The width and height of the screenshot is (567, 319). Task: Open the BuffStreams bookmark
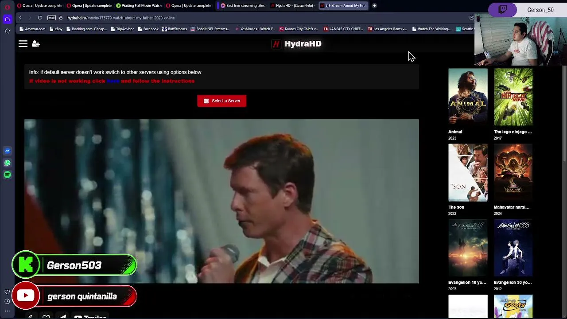click(175, 29)
